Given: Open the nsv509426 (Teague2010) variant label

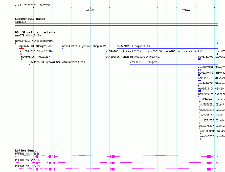Looking at the screenshot, I should [133, 46].
